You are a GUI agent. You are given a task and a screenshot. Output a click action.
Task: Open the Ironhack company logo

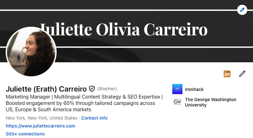[x=177, y=89]
